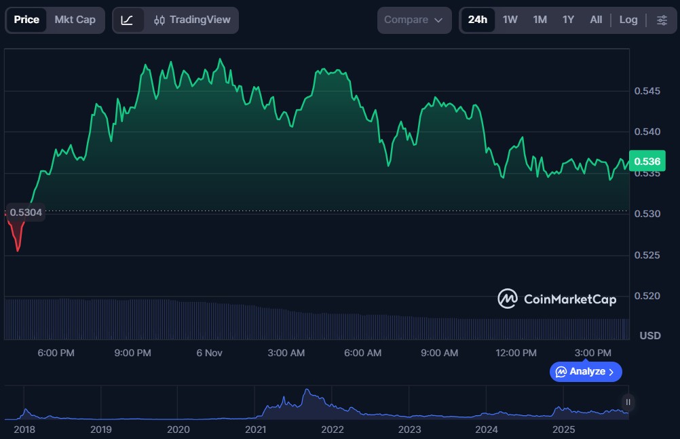Toggle Log scale on the chart
The width and height of the screenshot is (680, 439).
point(628,20)
